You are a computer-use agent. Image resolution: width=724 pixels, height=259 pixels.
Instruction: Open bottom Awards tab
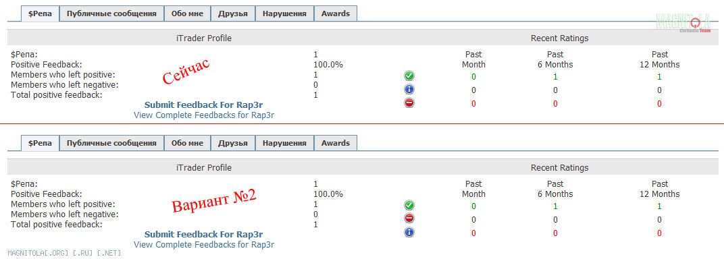(336, 143)
